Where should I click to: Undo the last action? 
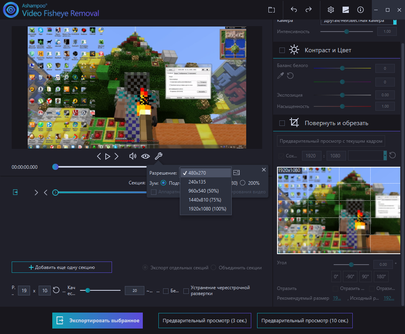coord(294,9)
